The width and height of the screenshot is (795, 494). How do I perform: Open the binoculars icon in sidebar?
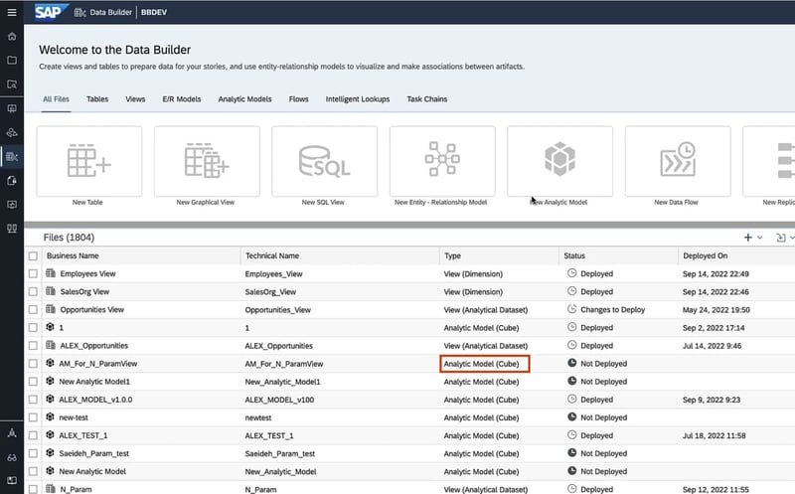tap(12, 457)
